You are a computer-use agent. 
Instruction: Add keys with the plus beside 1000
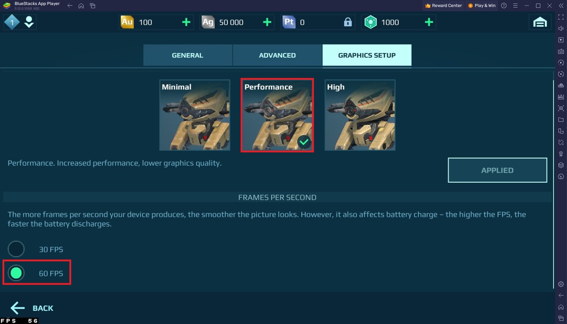429,22
